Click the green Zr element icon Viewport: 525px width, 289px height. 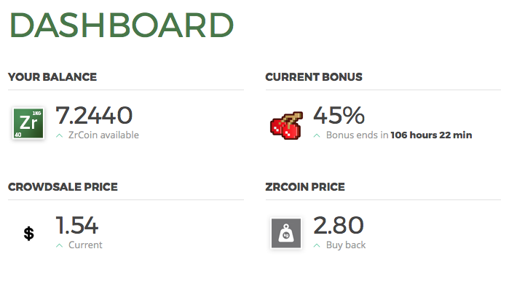coord(28,123)
